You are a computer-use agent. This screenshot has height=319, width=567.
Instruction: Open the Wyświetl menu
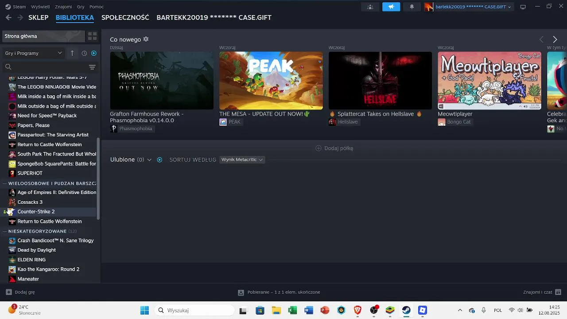40,7
